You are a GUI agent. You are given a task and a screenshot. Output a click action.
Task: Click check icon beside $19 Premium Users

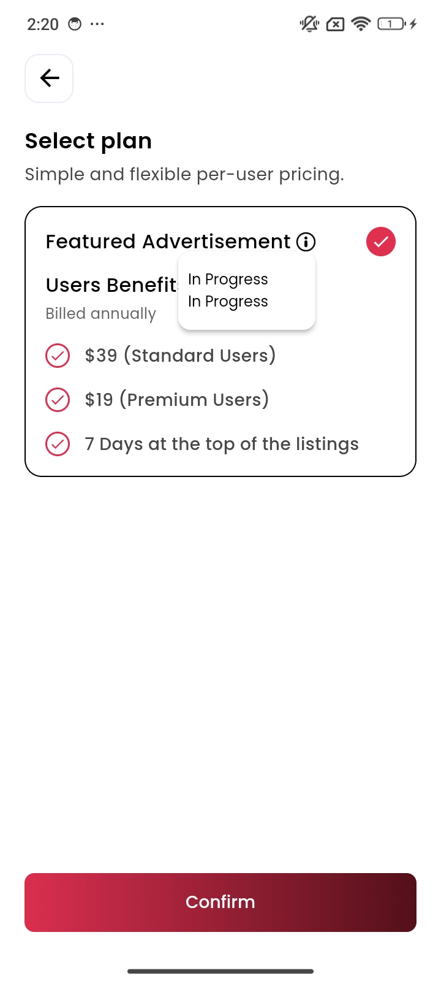click(x=58, y=400)
